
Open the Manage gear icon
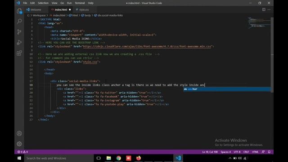click(x=19, y=144)
